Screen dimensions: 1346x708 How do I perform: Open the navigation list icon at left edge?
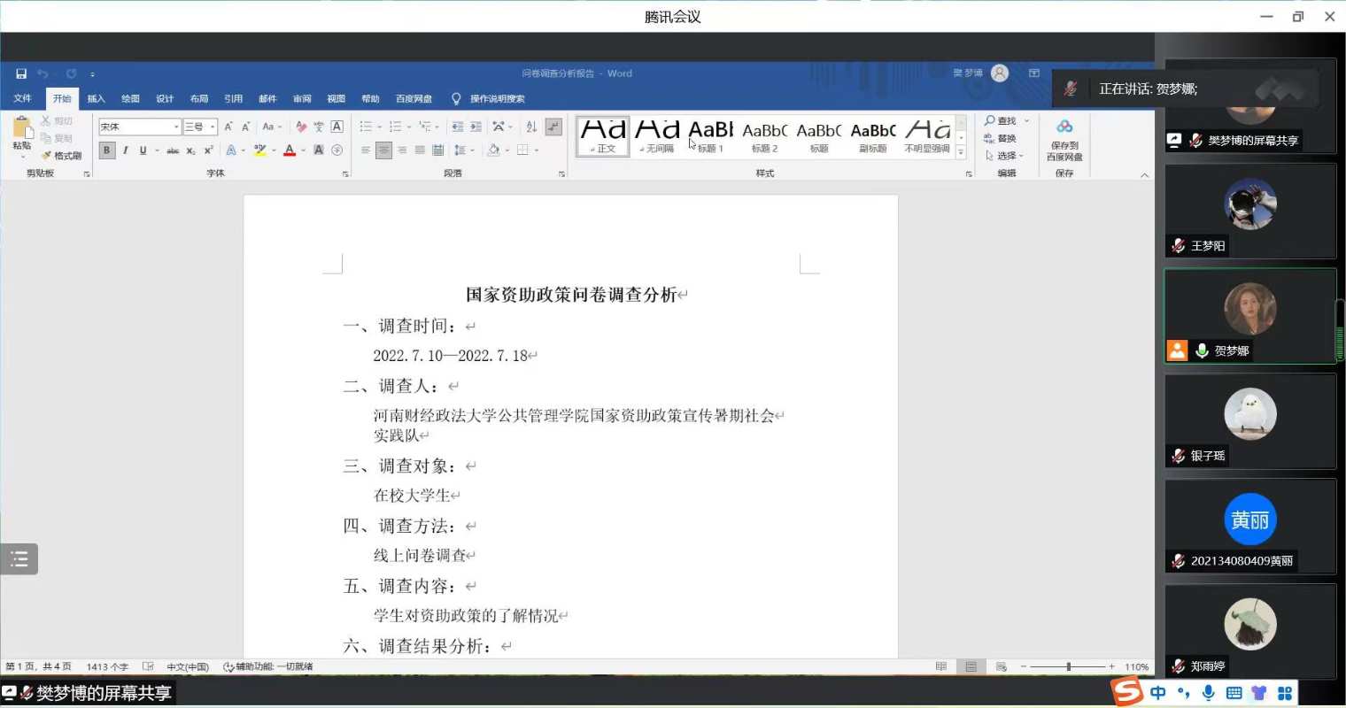(19, 559)
